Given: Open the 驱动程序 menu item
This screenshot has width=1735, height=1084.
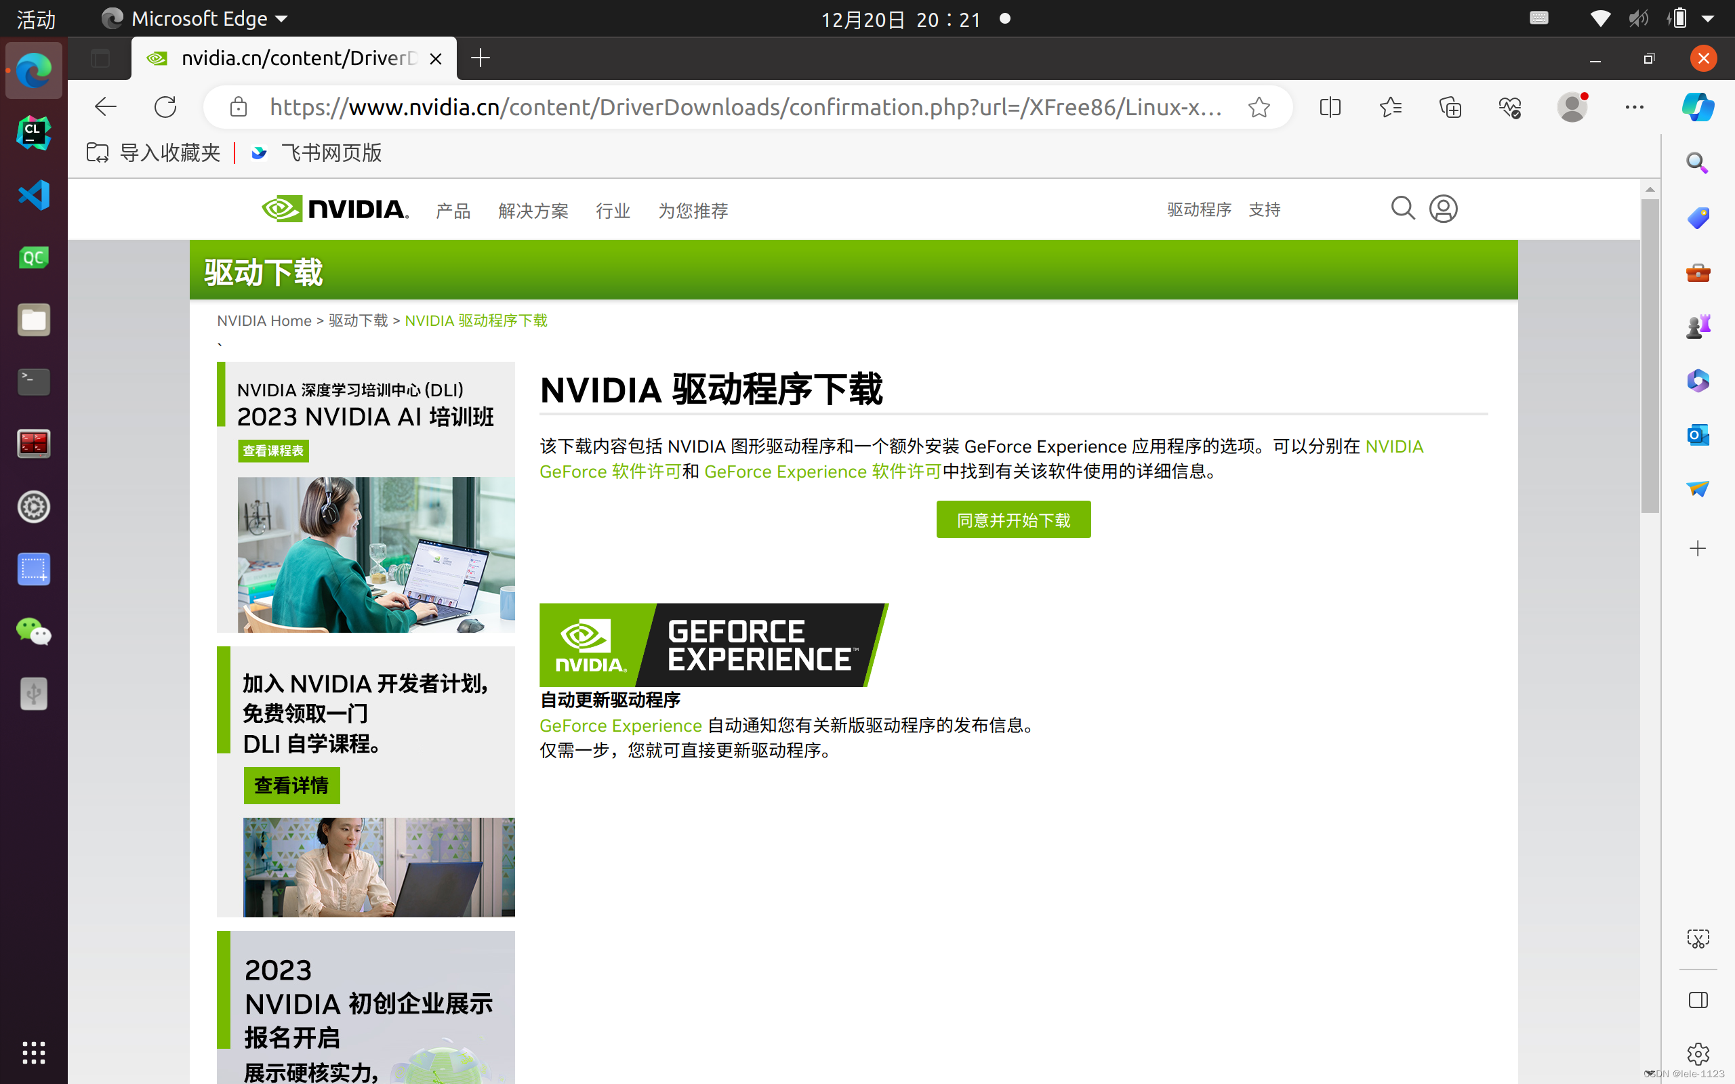Looking at the screenshot, I should (1199, 209).
